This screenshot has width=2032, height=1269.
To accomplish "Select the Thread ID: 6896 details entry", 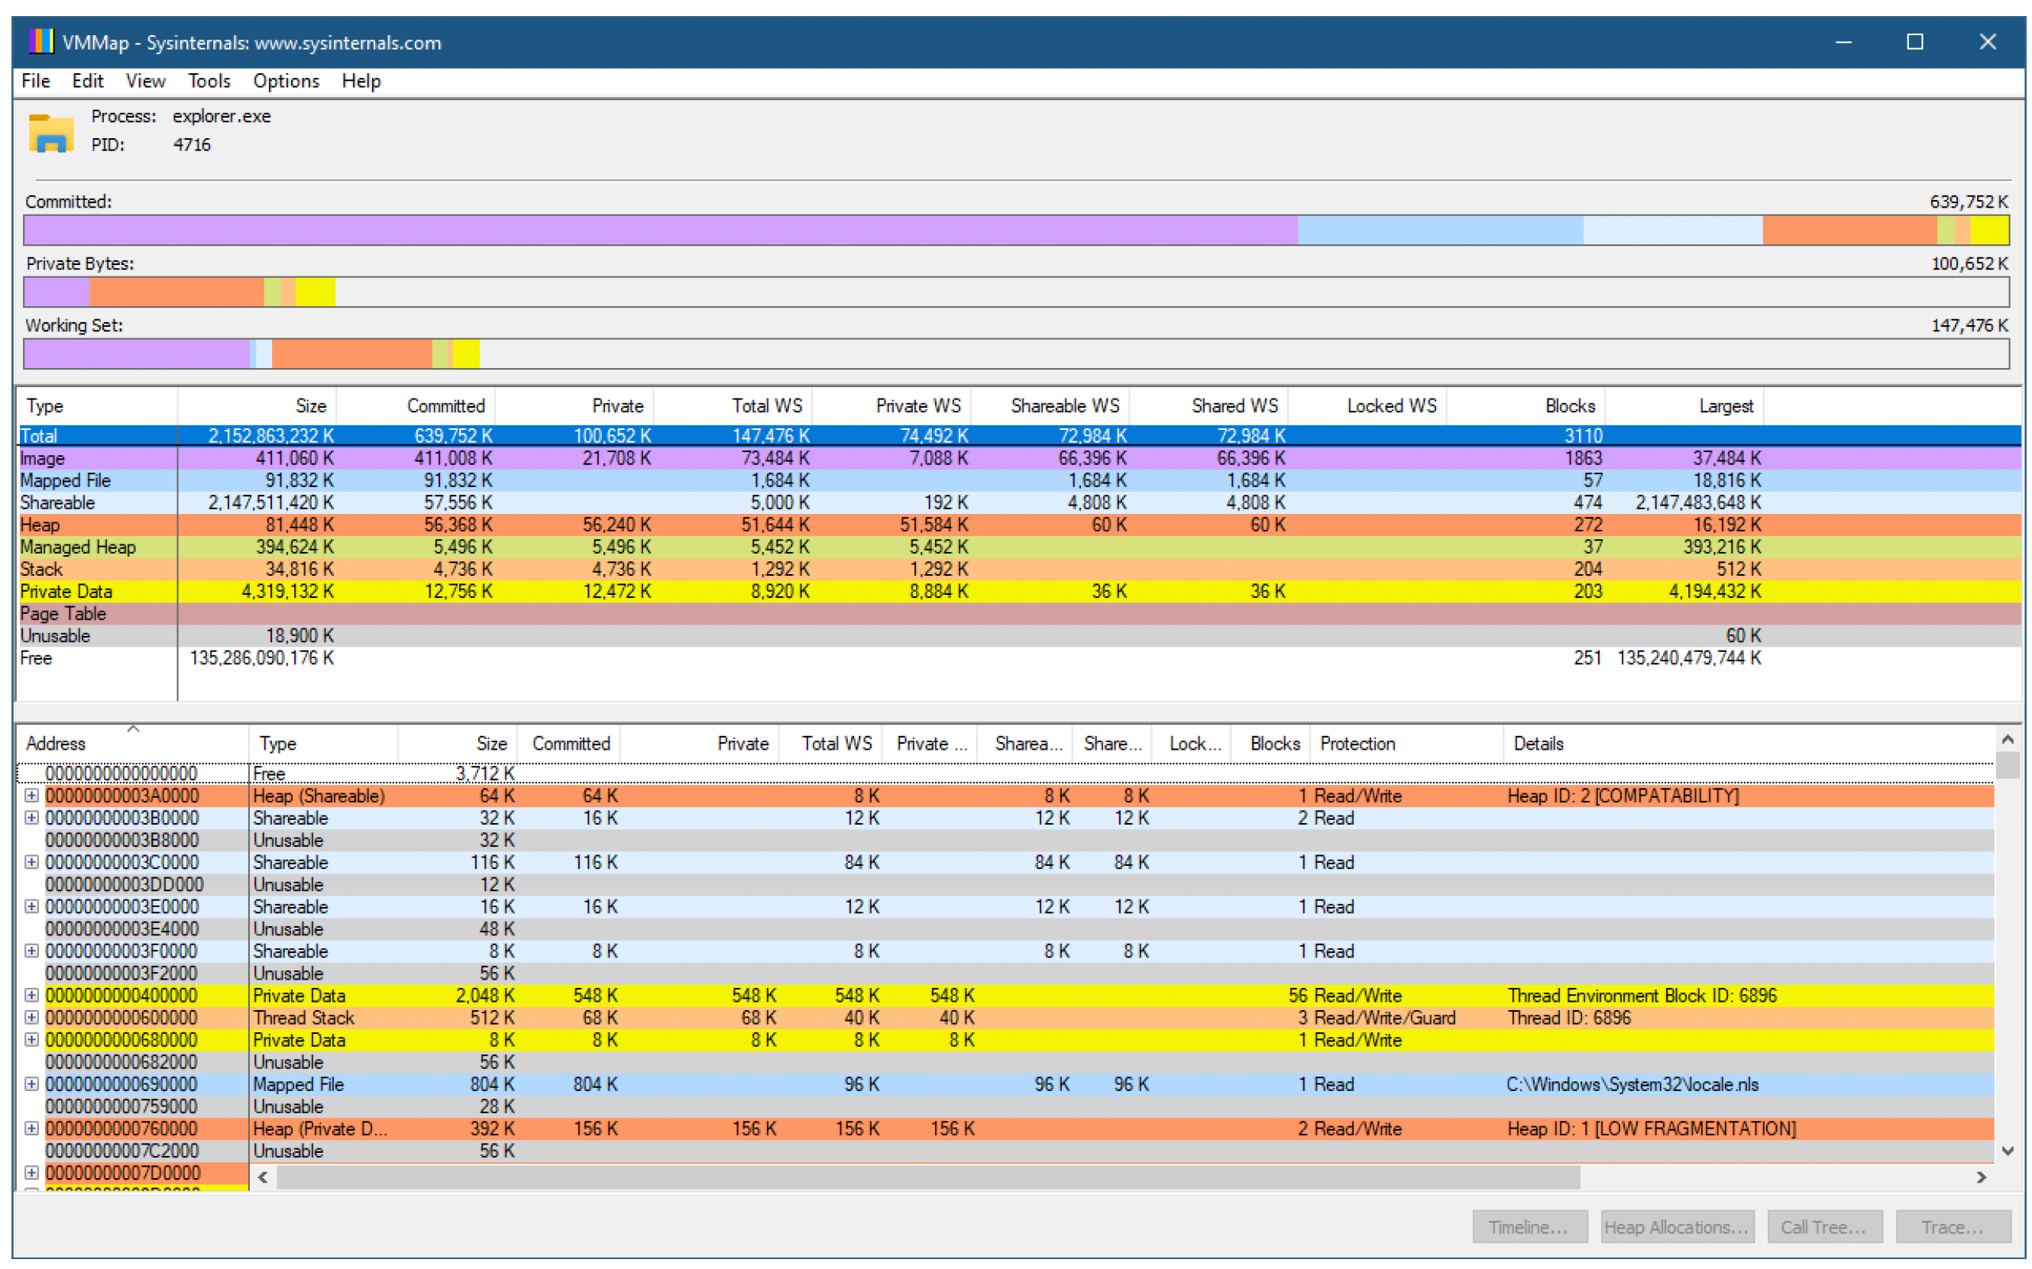I will point(1568,1017).
